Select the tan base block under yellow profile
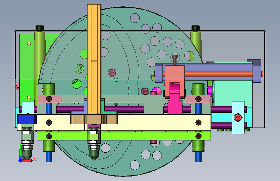 click(x=94, y=119)
